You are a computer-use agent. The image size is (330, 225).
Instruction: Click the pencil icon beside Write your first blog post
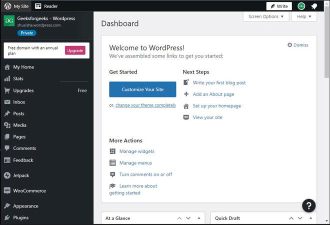coord(186,82)
